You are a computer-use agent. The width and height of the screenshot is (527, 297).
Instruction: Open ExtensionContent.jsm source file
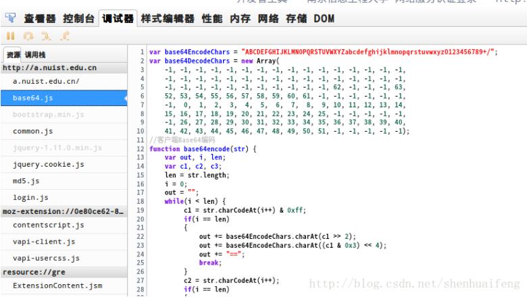[64, 286]
